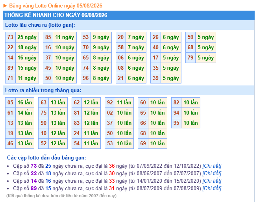Click the footnote about data since 2007
The width and height of the screenshot is (257, 202).
pos(61,196)
